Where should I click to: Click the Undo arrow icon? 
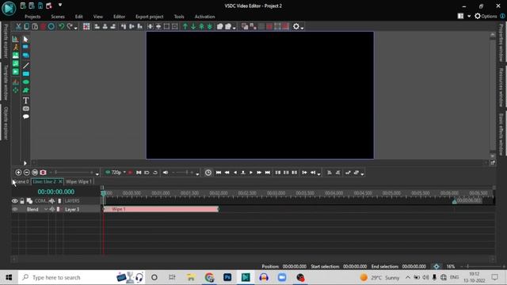[x=61, y=26]
